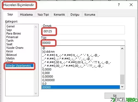Select the highlighted 00000 format entry
The width and height of the screenshot is (138, 102).
81,87
